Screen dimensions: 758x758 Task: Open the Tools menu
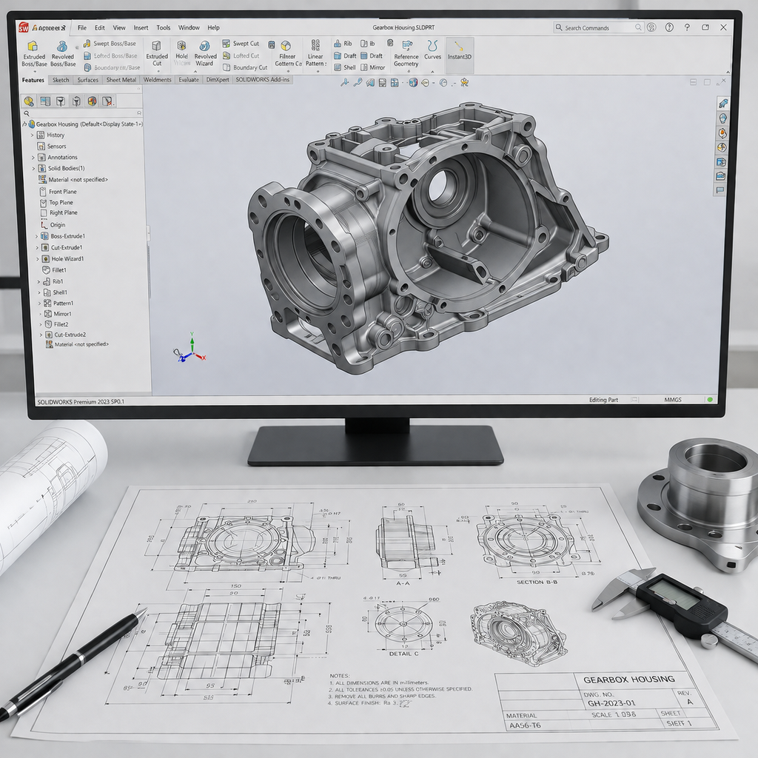point(164,27)
